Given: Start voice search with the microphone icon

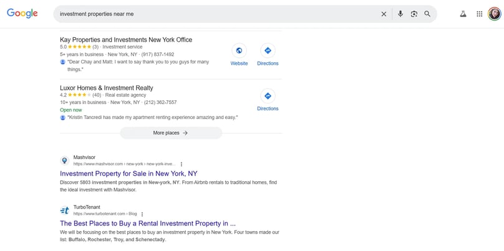Looking at the screenshot, I should point(400,14).
